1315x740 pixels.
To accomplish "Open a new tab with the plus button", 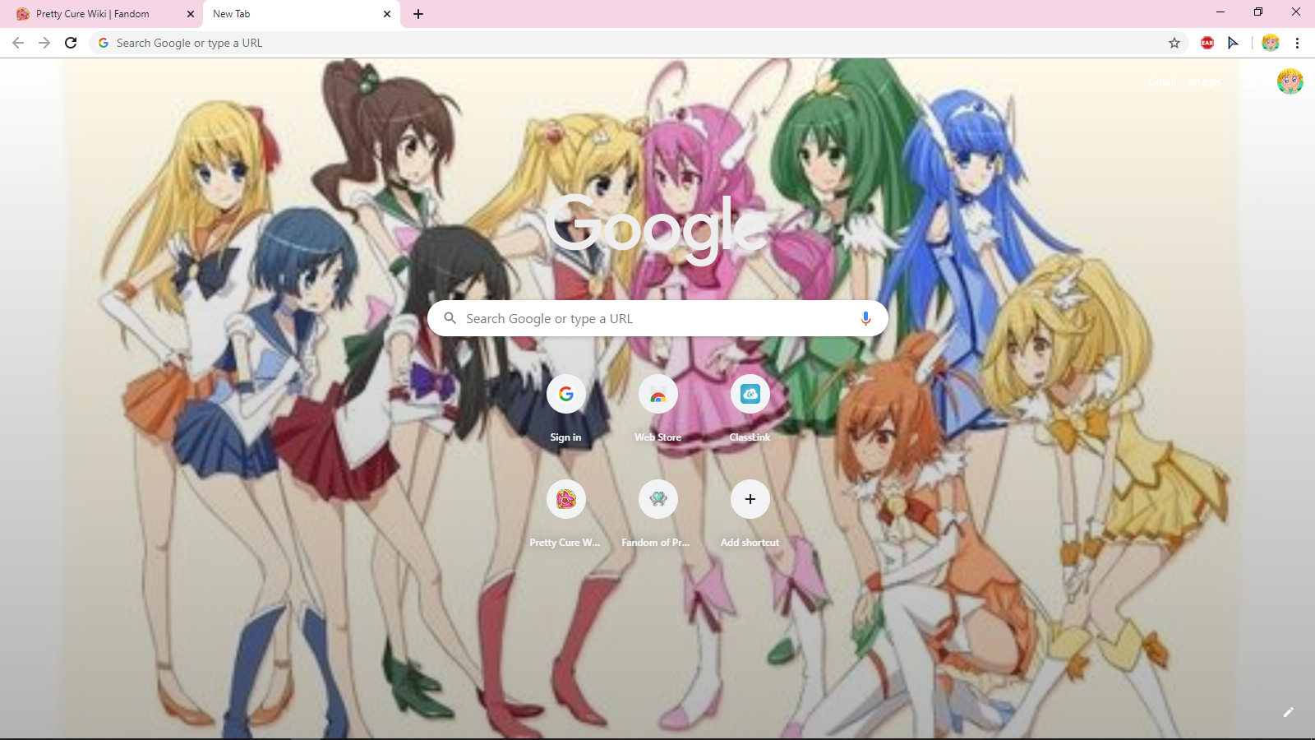I will tap(418, 14).
